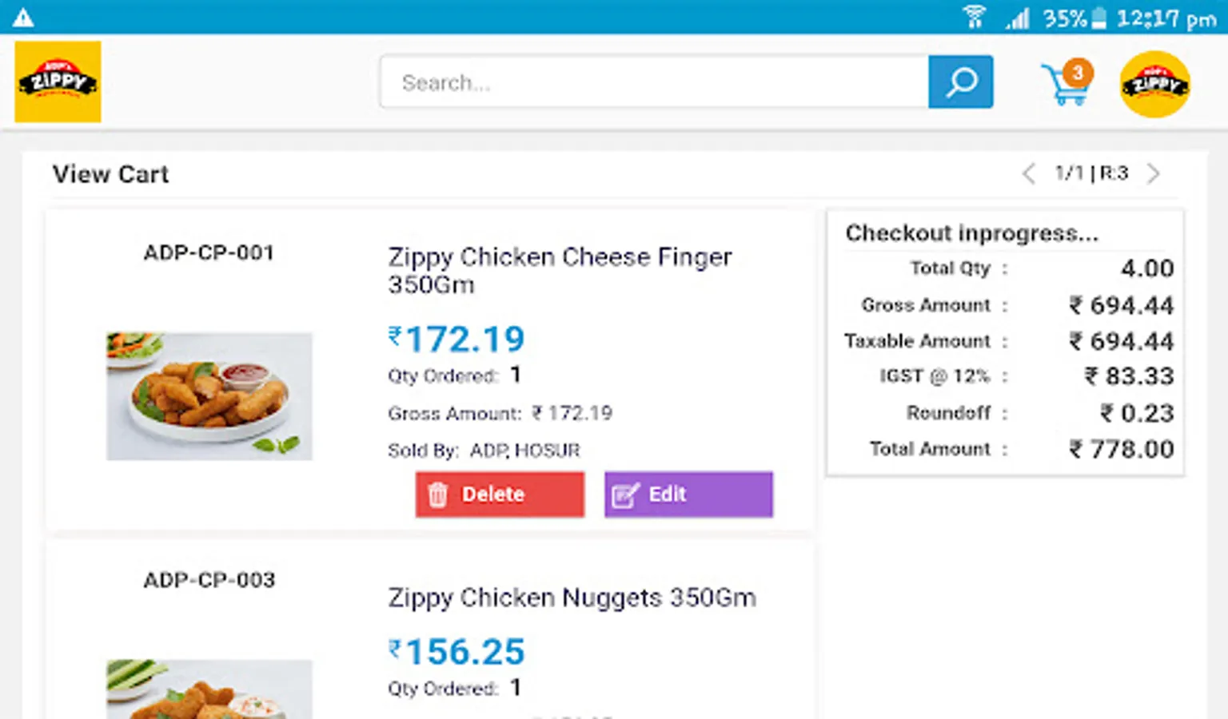The height and width of the screenshot is (719, 1228).
Task: Delete Zippy Chicken Cheese Finger from cart
Action: pyautogui.click(x=500, y=495)
